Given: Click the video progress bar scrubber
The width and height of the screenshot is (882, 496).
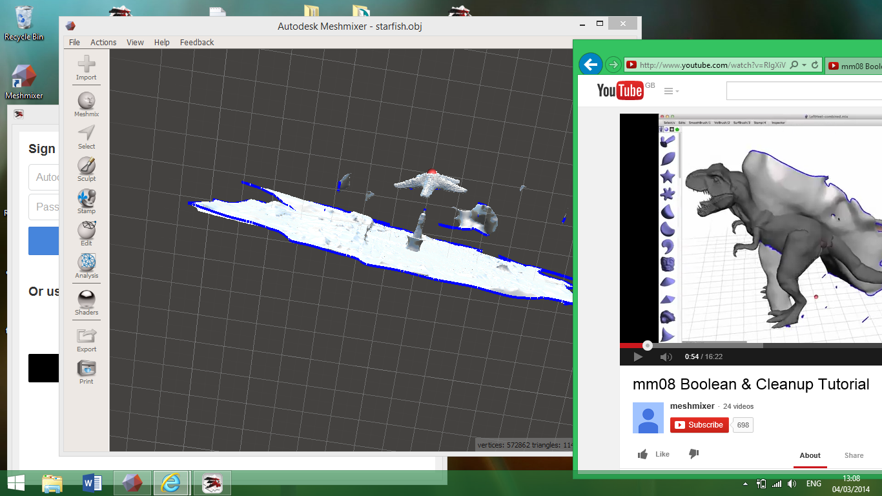Looking at the screenshot, I should tap(648, 346).
